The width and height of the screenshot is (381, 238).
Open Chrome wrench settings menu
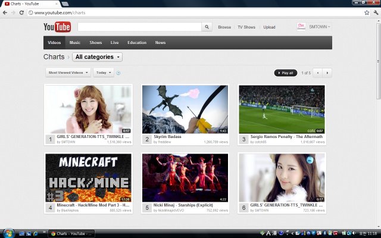(x=376, y=12)
